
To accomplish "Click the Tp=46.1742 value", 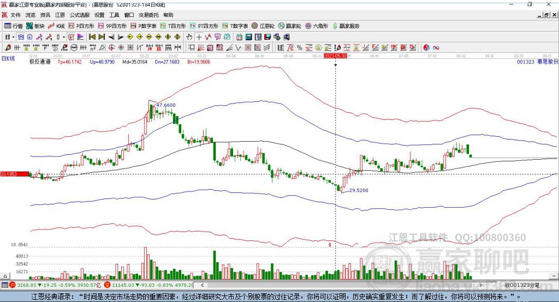I will tap(69, 62).
